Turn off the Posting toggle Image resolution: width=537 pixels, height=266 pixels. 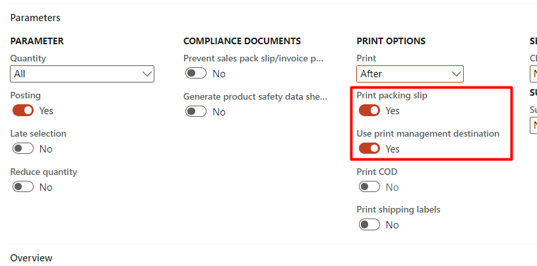[23, 111]
